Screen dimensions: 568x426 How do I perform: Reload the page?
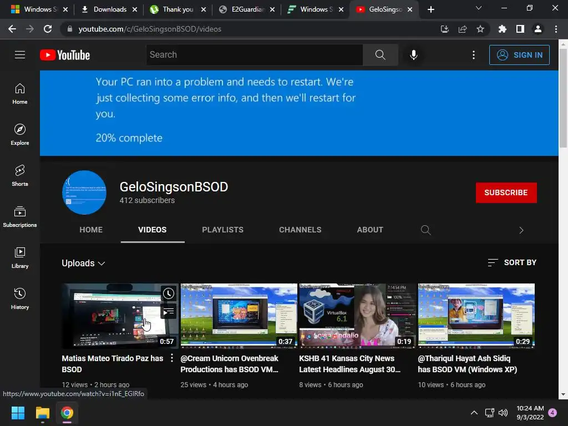(x=48, y=29)
